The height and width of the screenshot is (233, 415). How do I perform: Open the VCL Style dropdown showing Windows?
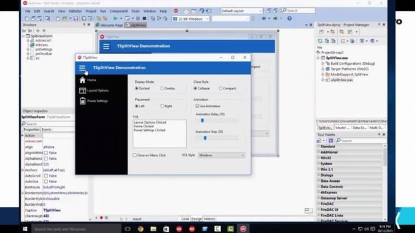pos(222,155)
